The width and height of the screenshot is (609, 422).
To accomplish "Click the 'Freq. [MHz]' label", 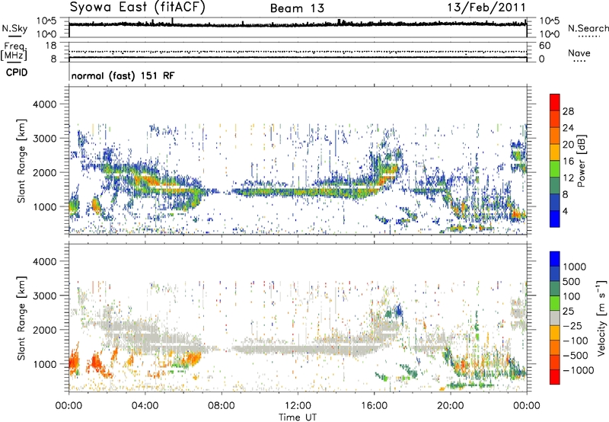I will (x=14, y=52).
